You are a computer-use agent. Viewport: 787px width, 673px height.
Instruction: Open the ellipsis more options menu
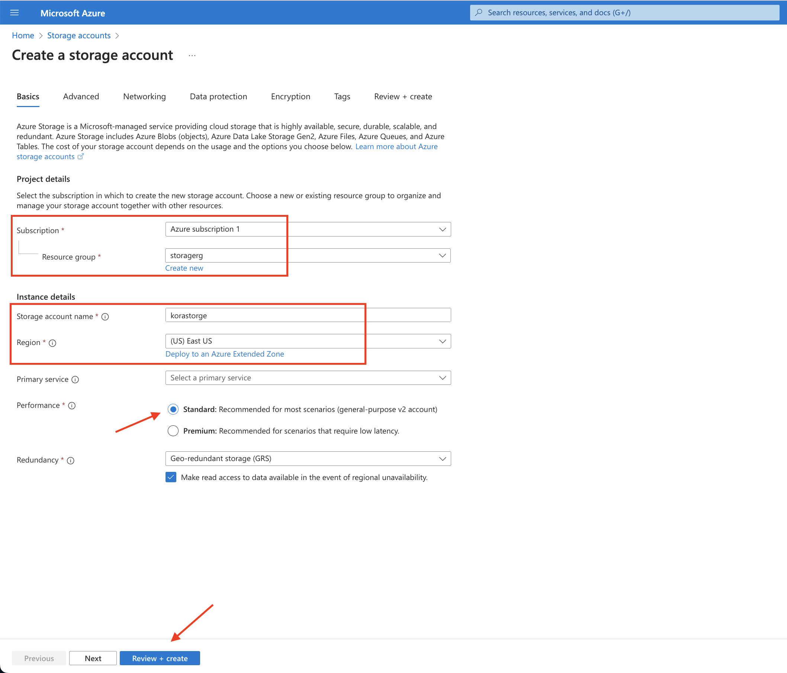[x=192, y=55]
